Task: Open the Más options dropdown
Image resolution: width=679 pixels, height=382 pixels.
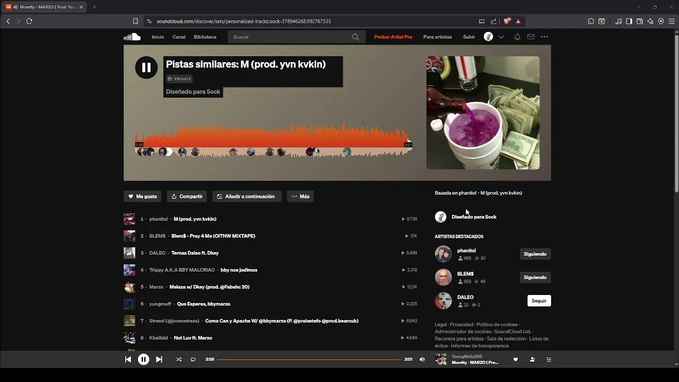Action: tap(300, 196)
